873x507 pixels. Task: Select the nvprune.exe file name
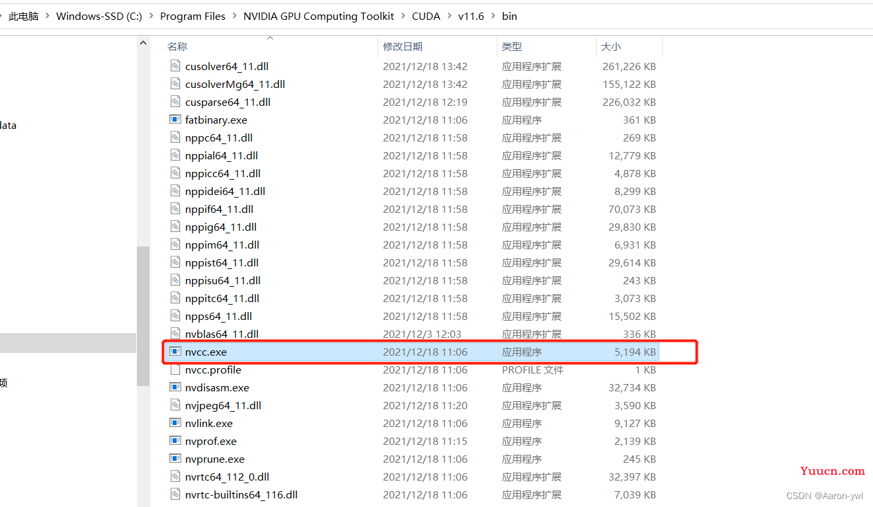[215, 459]
